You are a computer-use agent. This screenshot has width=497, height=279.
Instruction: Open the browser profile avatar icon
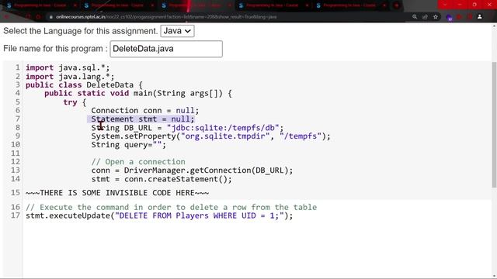(480, 17)
